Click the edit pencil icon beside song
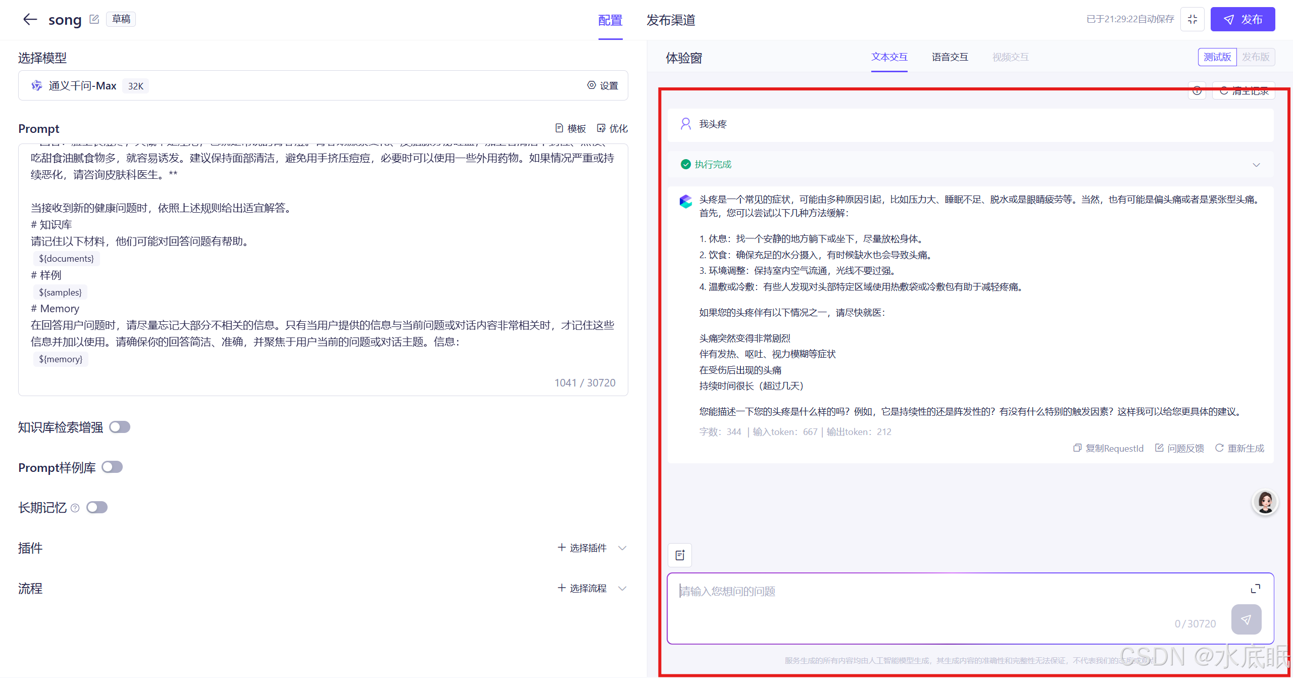The width and height of the screenshot is (1293, 678). point(94,19)
